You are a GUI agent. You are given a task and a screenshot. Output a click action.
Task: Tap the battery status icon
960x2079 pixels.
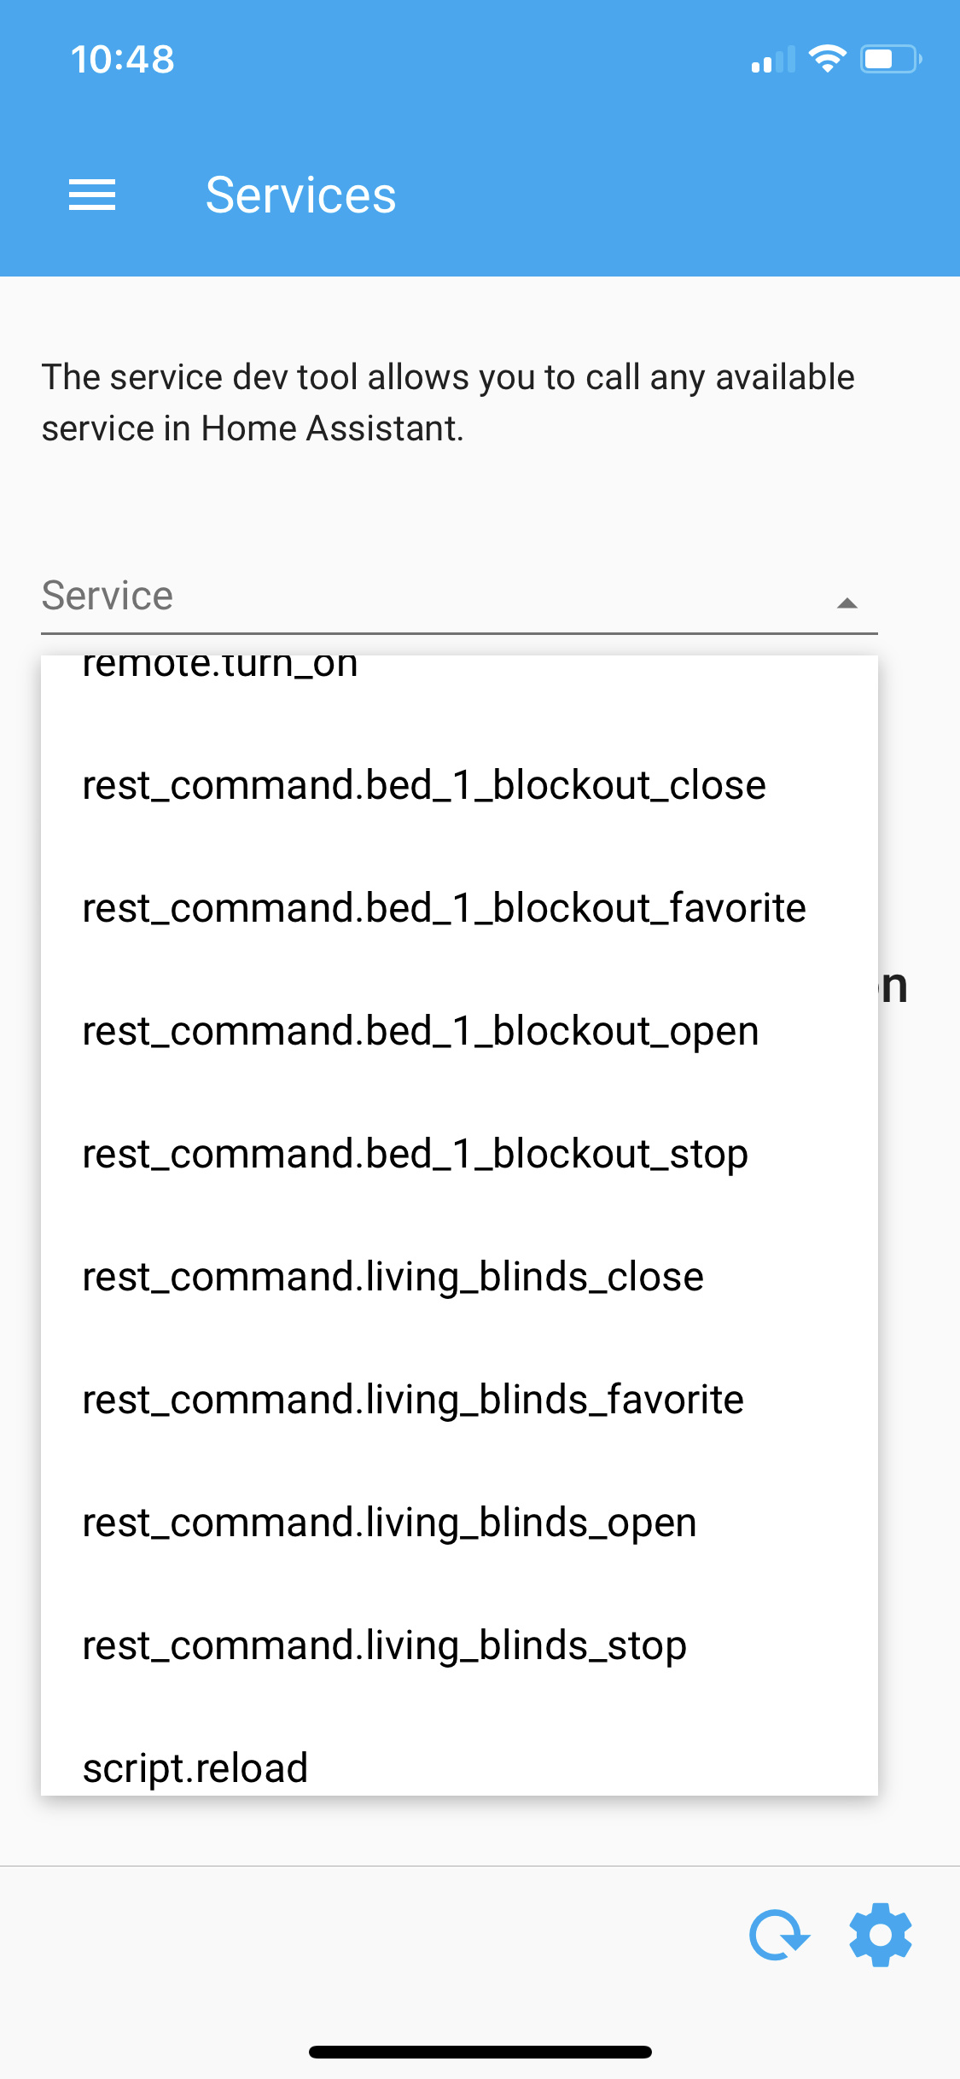tap(891, 59)
